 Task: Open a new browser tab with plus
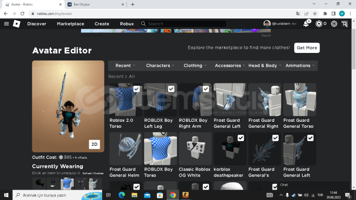click(x=133, y=4)
